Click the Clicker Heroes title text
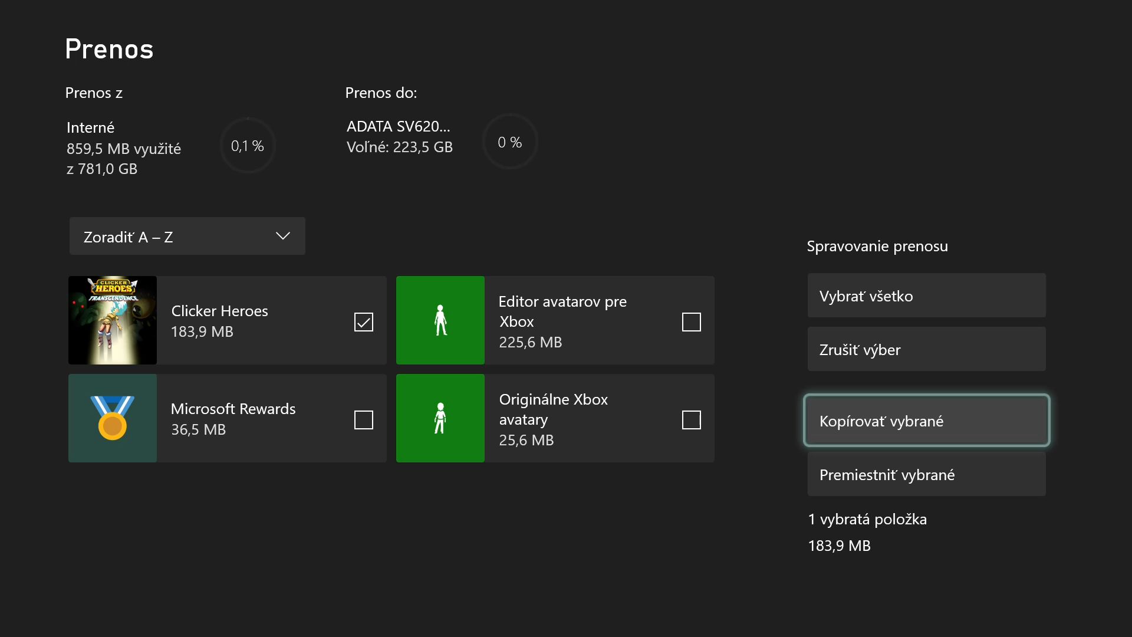 (219, 311)
